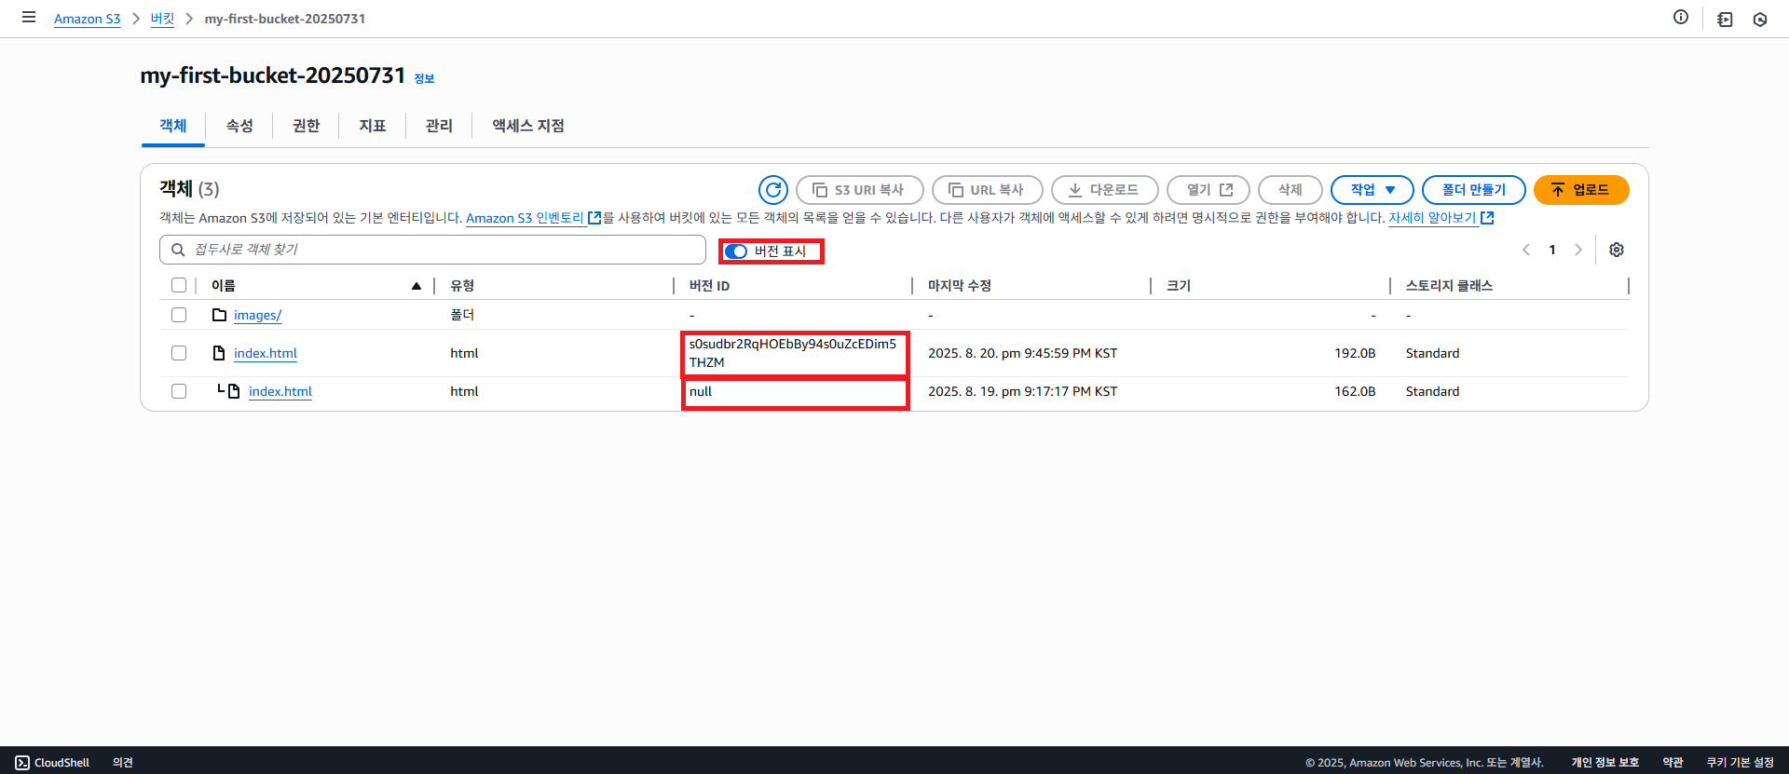
Task: Open the Amazon S3 인벤토리 link
Action: (x=533, y=218)
